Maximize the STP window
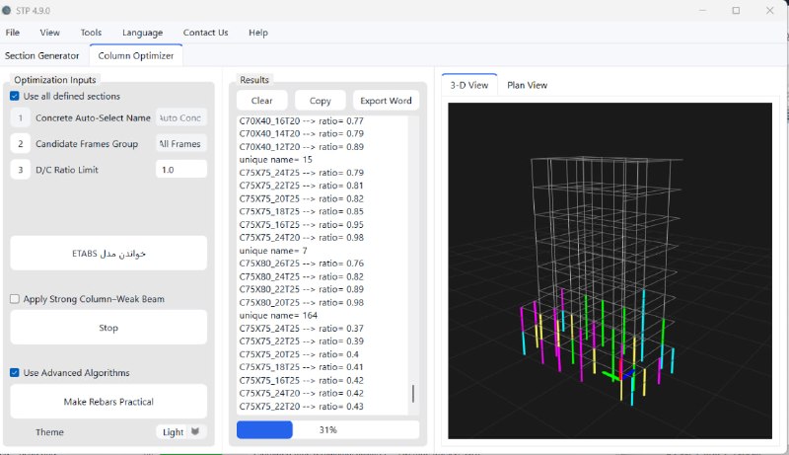The width and height of the screenshot is (789, 455). click(x=736, y=10)
